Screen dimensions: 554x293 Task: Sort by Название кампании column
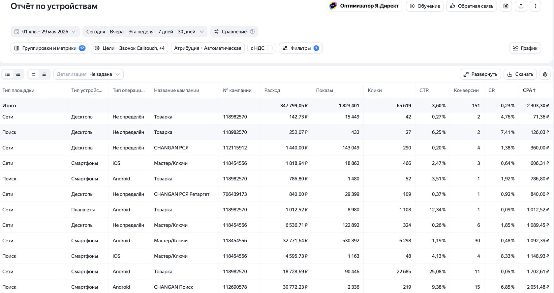click(176, 90)
